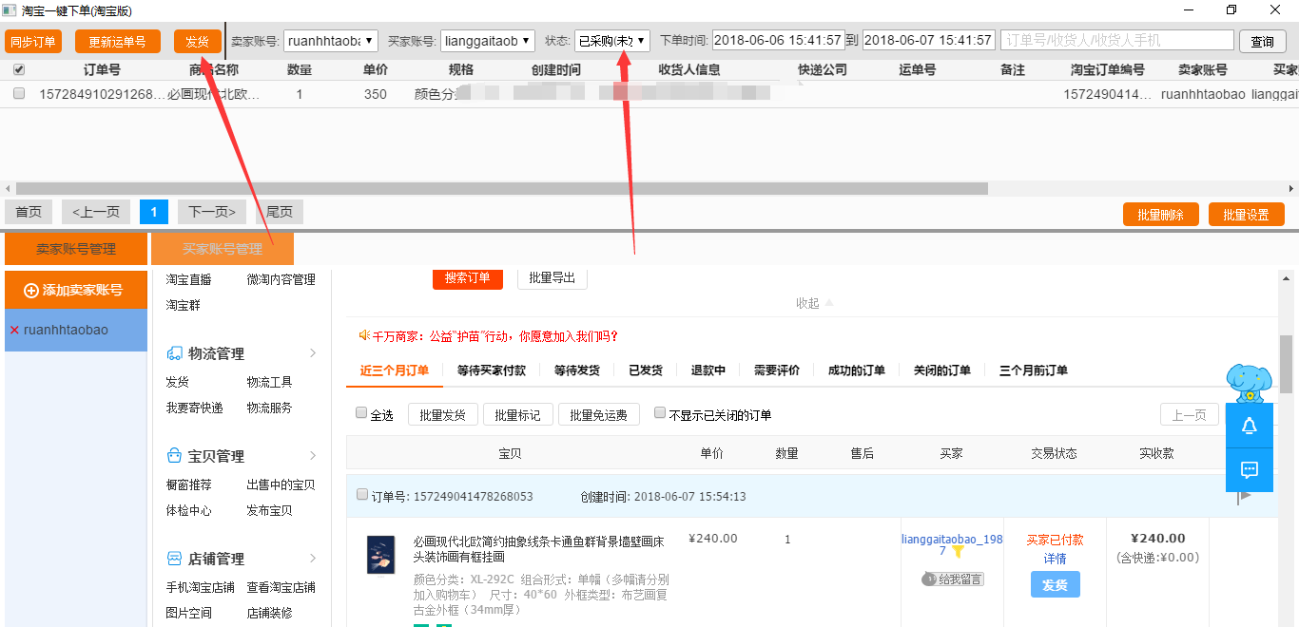Click the 查询 search button
The image size is (1299, 627).
click(1263, 42)
